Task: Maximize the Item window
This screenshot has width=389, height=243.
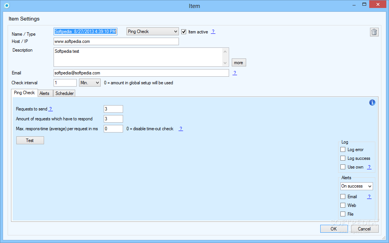Action: tap(364, 4)
